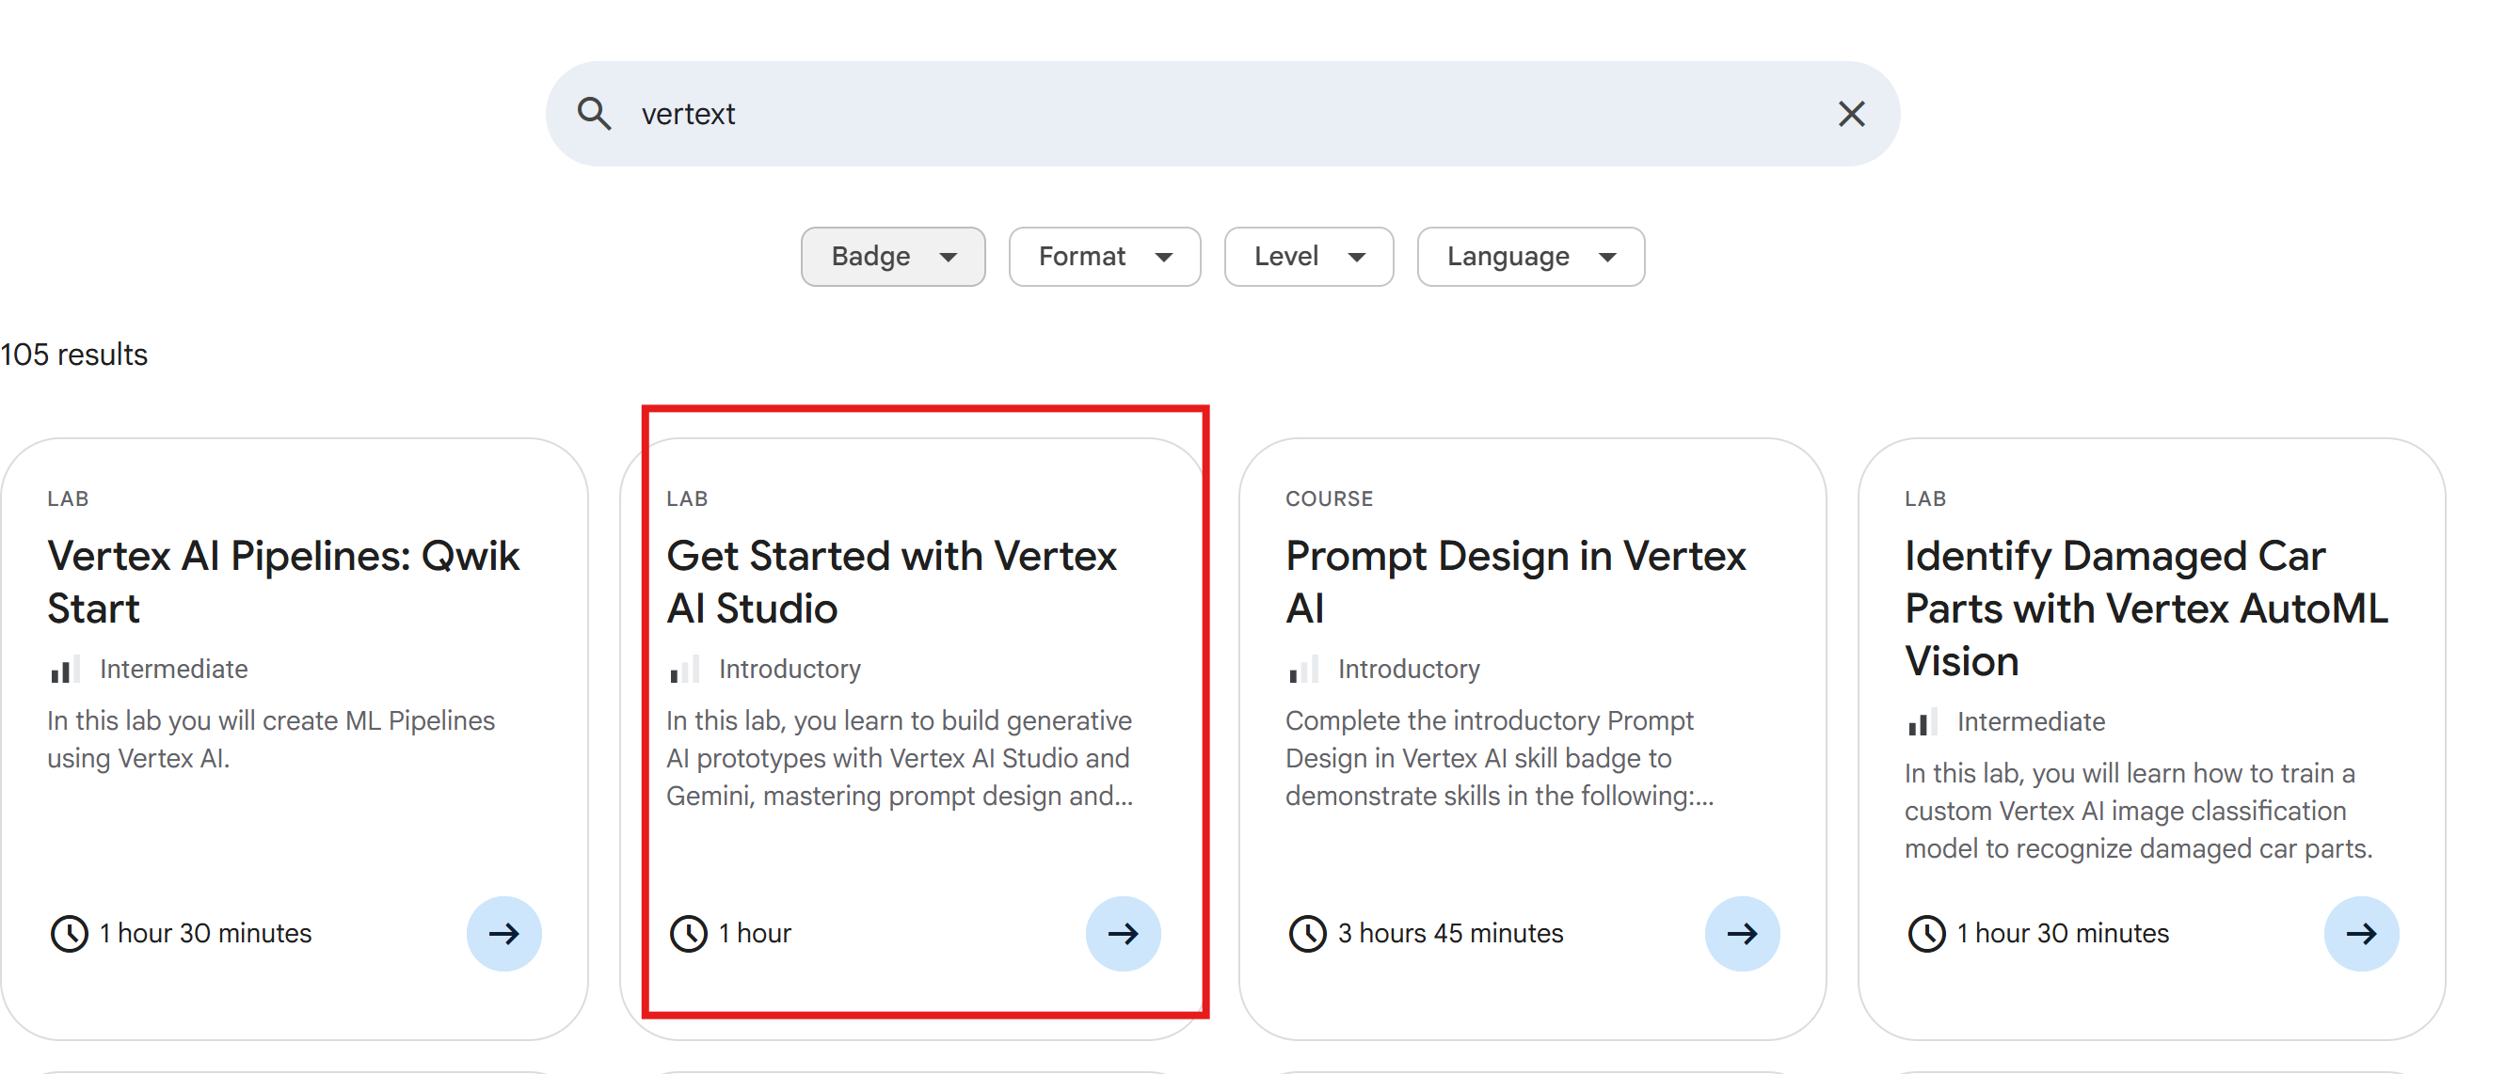Click the '105 results' count text

click(74, 354)
